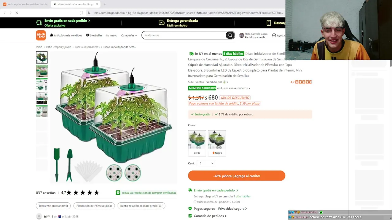Click the Temu logo icon

41,35
